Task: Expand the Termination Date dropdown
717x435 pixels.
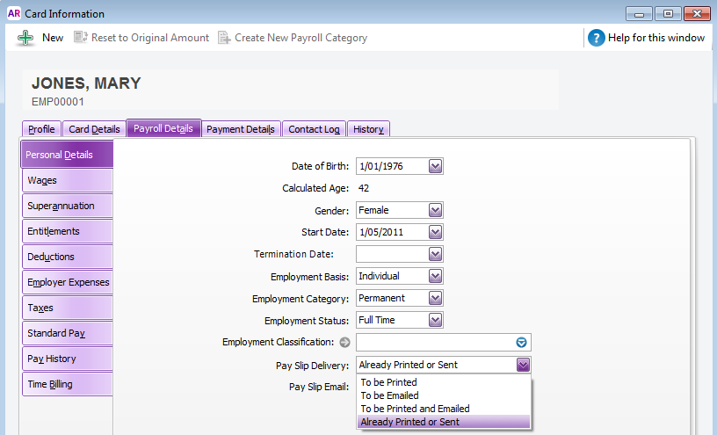Action: coord(435,254)
